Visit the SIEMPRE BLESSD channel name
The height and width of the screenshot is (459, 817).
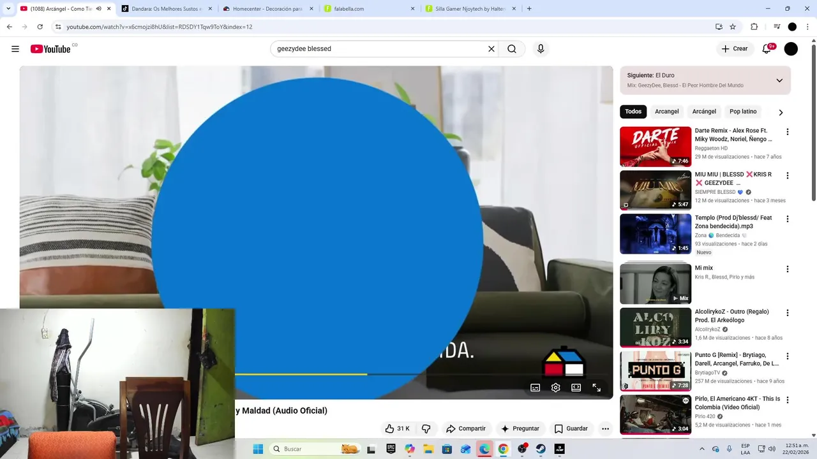click(x=716, y=192)
